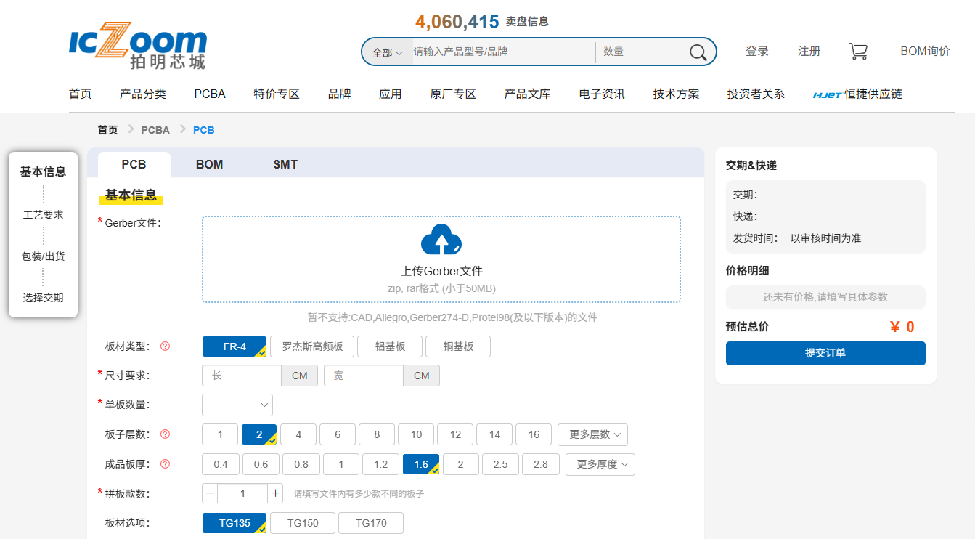Viewport: 975px width, 539px height.
Task: Open the 全部 search category dropdown
Action: (387, 52)
